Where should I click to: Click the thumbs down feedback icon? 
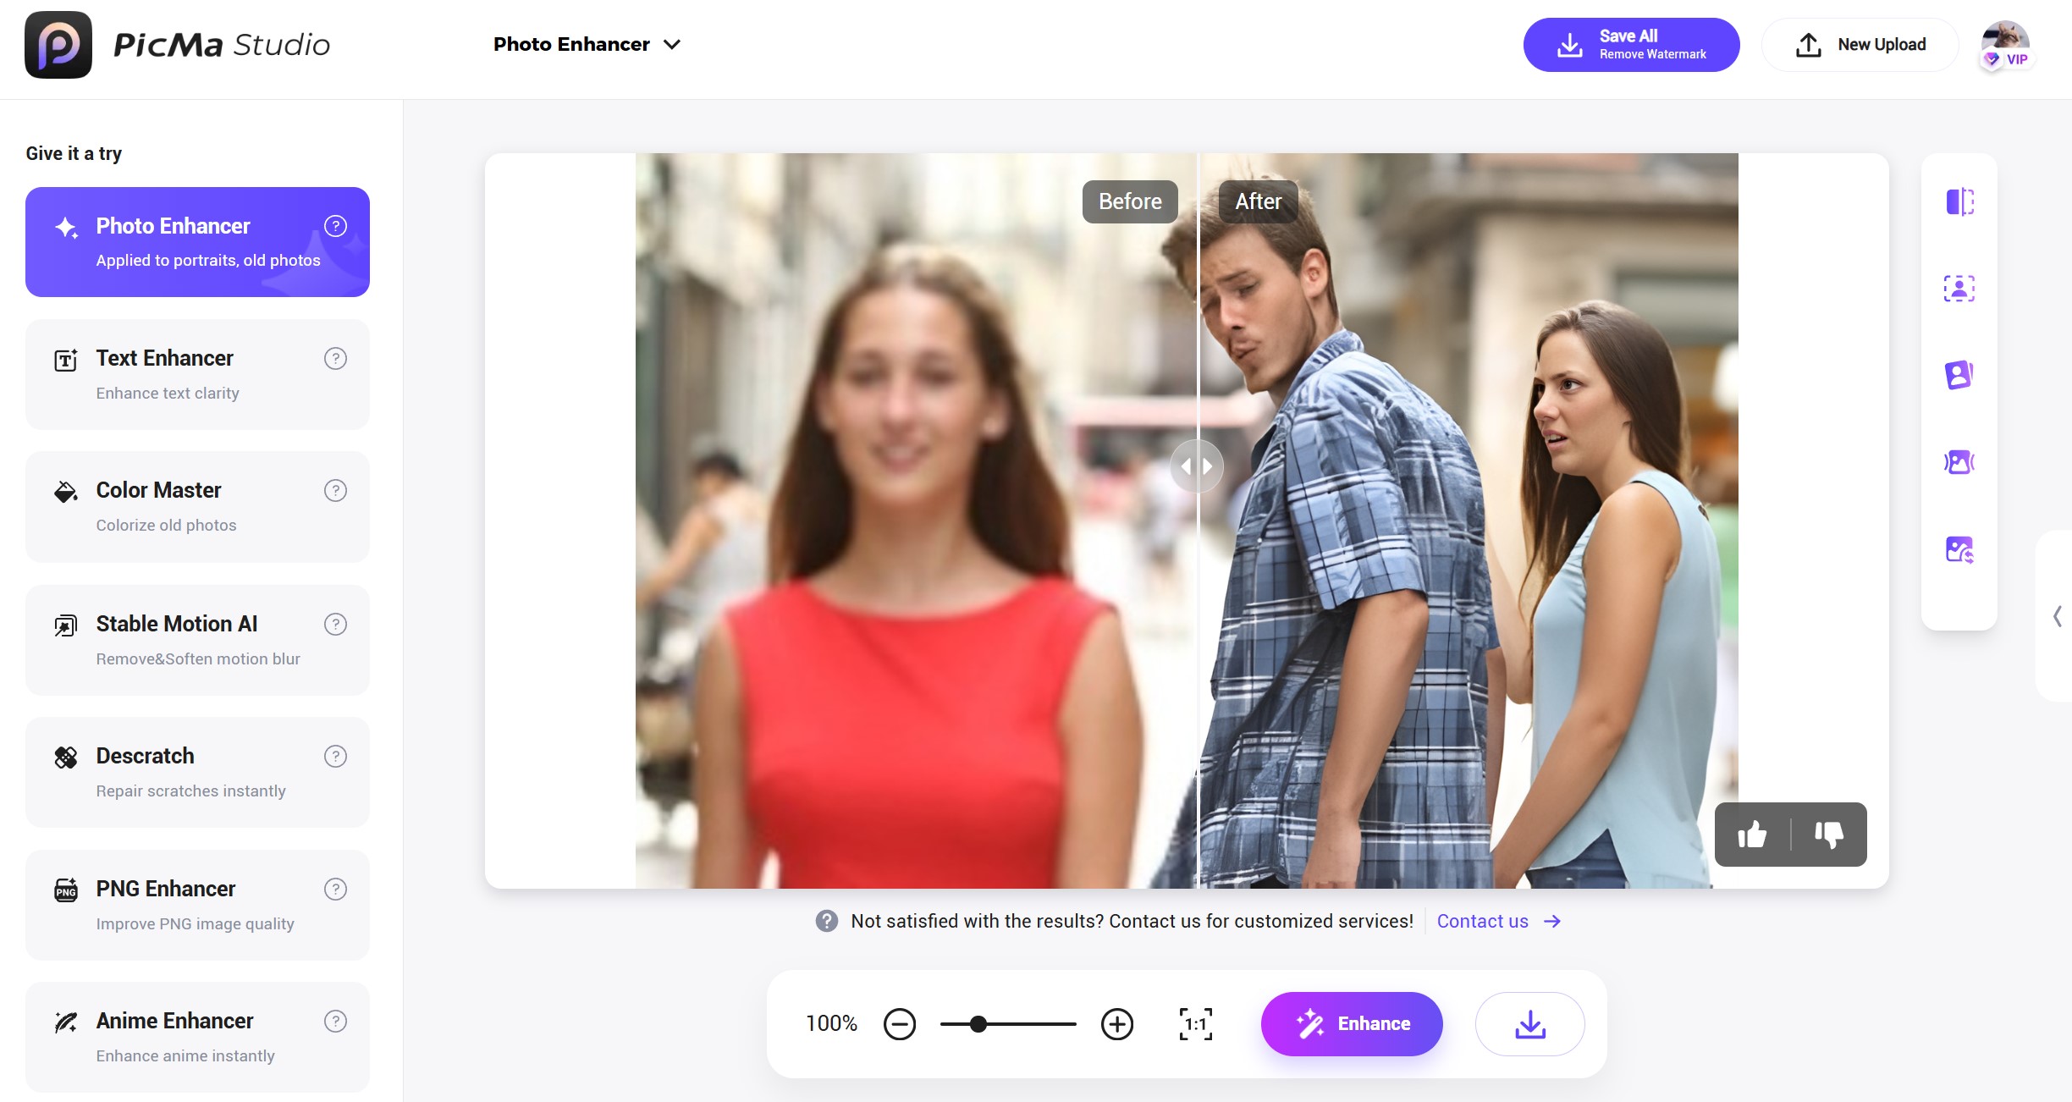[1829, 835]
